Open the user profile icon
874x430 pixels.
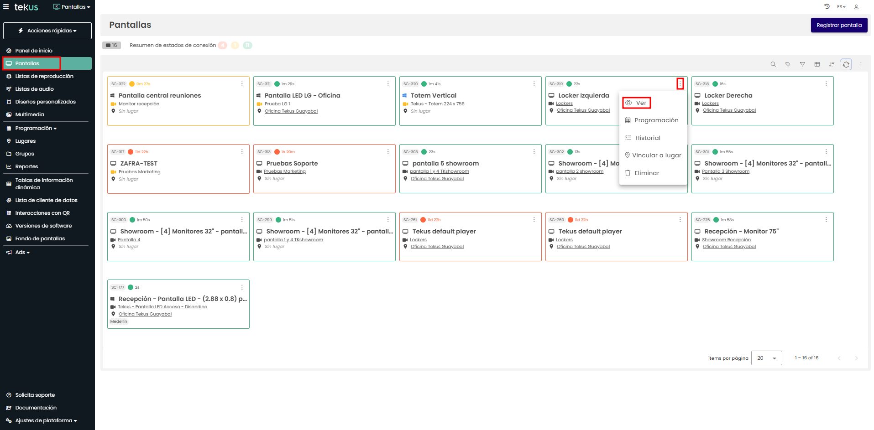(856, 7)
